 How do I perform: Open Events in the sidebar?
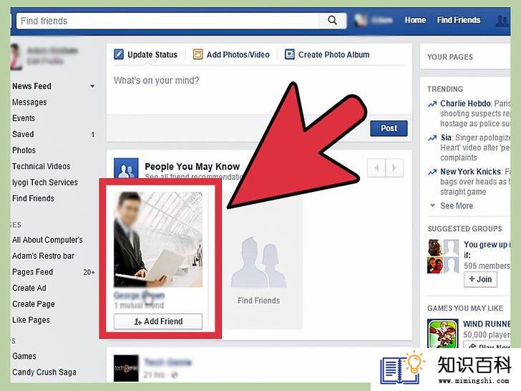[23, 118]
